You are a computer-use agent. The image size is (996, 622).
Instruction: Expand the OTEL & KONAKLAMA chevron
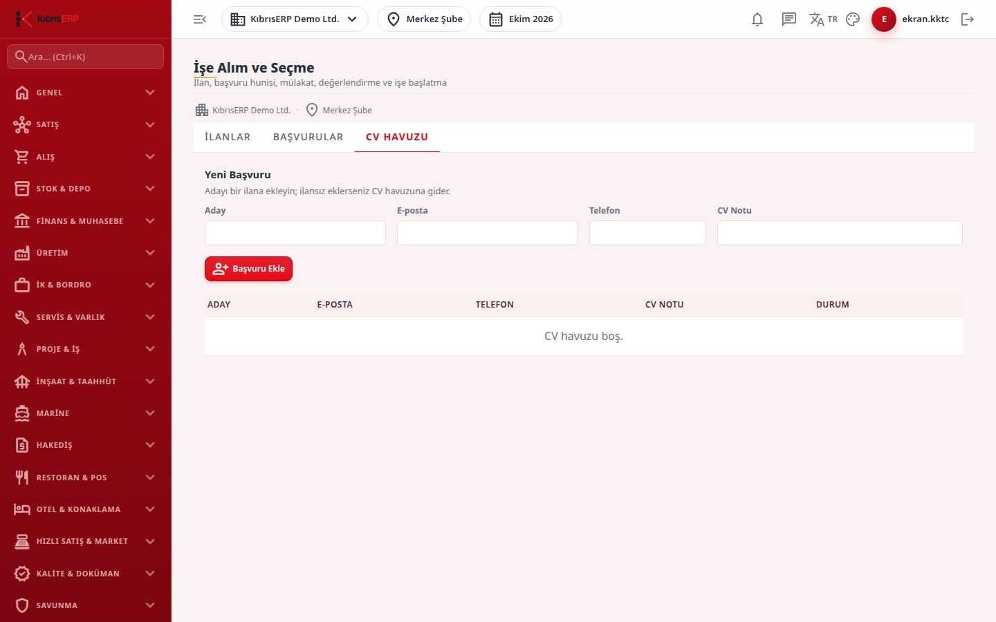click(150, 509)
